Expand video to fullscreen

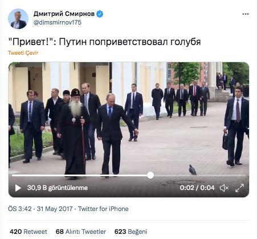[x=239, y=188]
